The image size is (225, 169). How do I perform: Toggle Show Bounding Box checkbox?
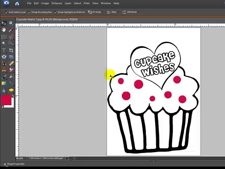click(29, 12)
